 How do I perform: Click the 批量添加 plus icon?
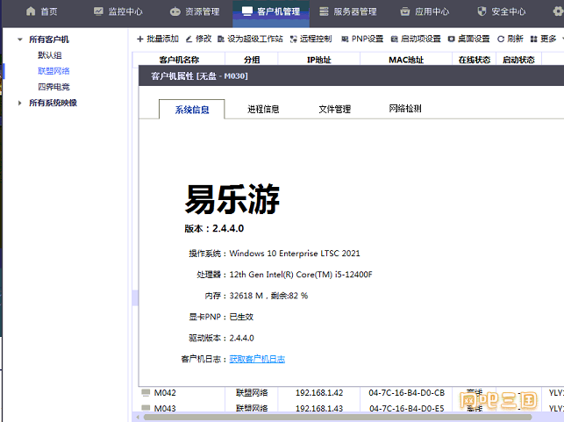[x=140, y=39]
